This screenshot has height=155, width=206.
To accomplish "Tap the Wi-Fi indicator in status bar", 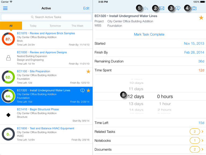I will (x=11, y=2).
